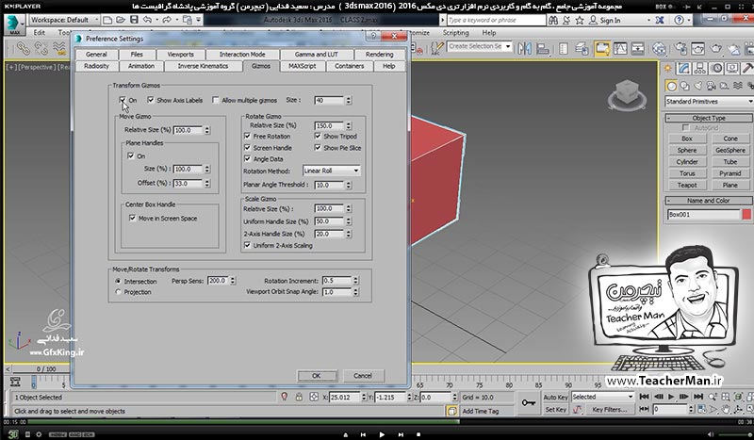Click the Play Animation button in 3ds Max
Image resolution: width=754 pixels, height=440 pixels.
tap(671, 397)
